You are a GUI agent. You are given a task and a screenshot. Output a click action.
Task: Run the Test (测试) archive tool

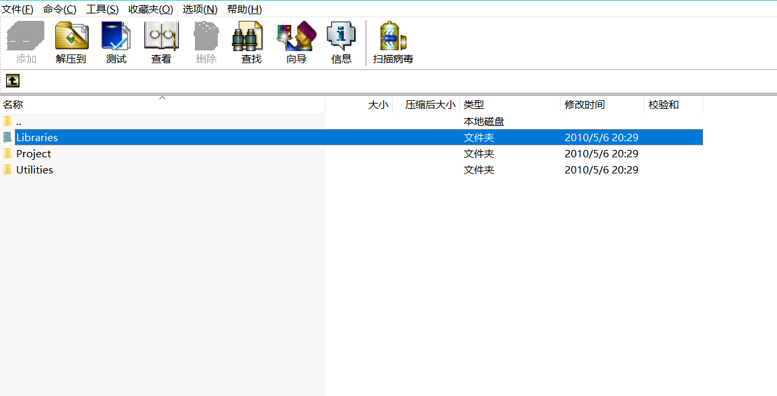(x=116, y=36)
